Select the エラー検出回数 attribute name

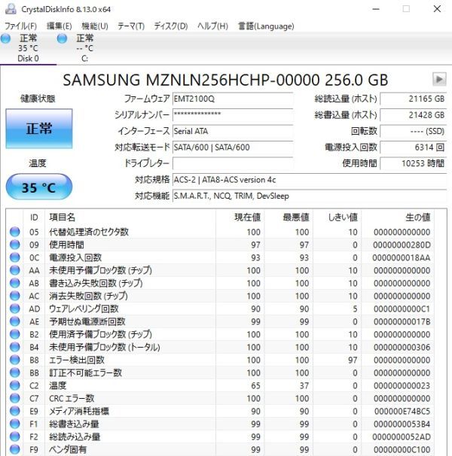77,360
